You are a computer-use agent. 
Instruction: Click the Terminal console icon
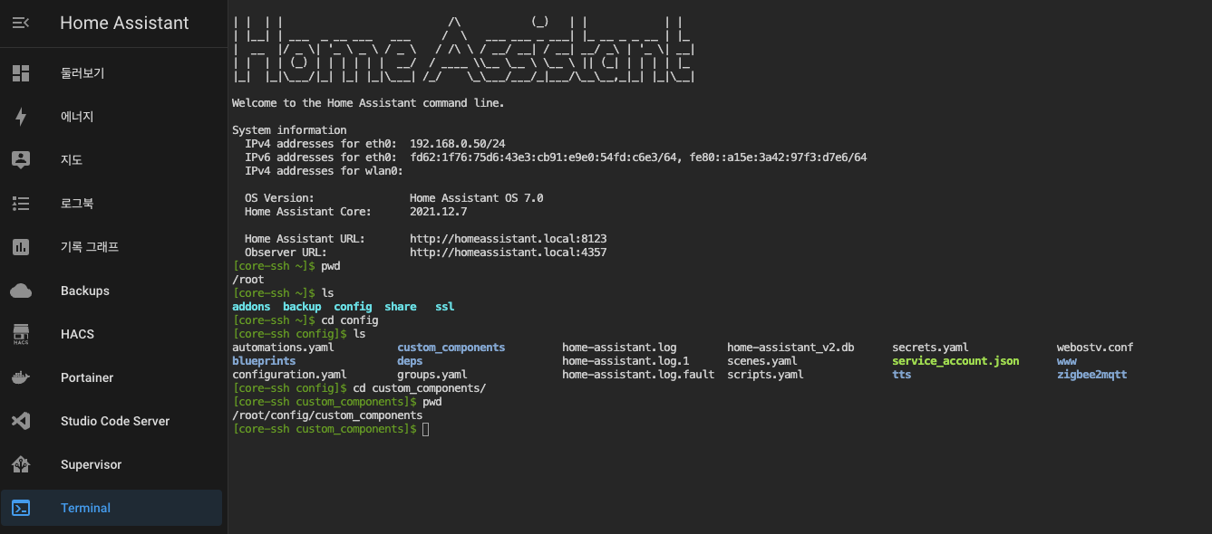pos(21,508)
